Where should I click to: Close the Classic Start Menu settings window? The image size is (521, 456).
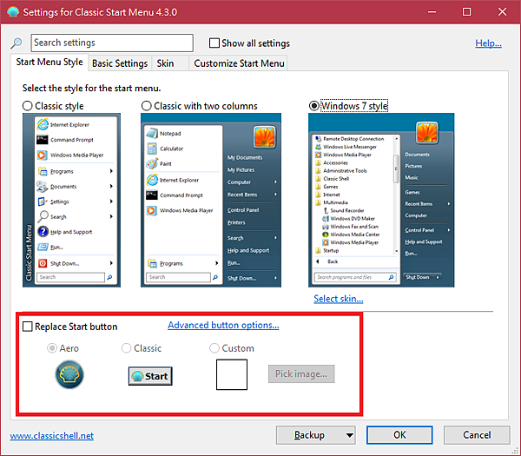click(502, 12)
